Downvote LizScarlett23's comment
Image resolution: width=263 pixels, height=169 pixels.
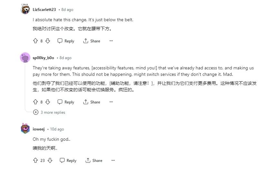[47, 41]
